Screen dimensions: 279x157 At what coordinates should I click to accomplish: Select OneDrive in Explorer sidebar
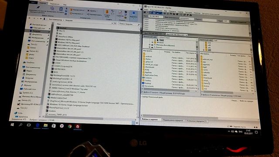tap(30, 62)
